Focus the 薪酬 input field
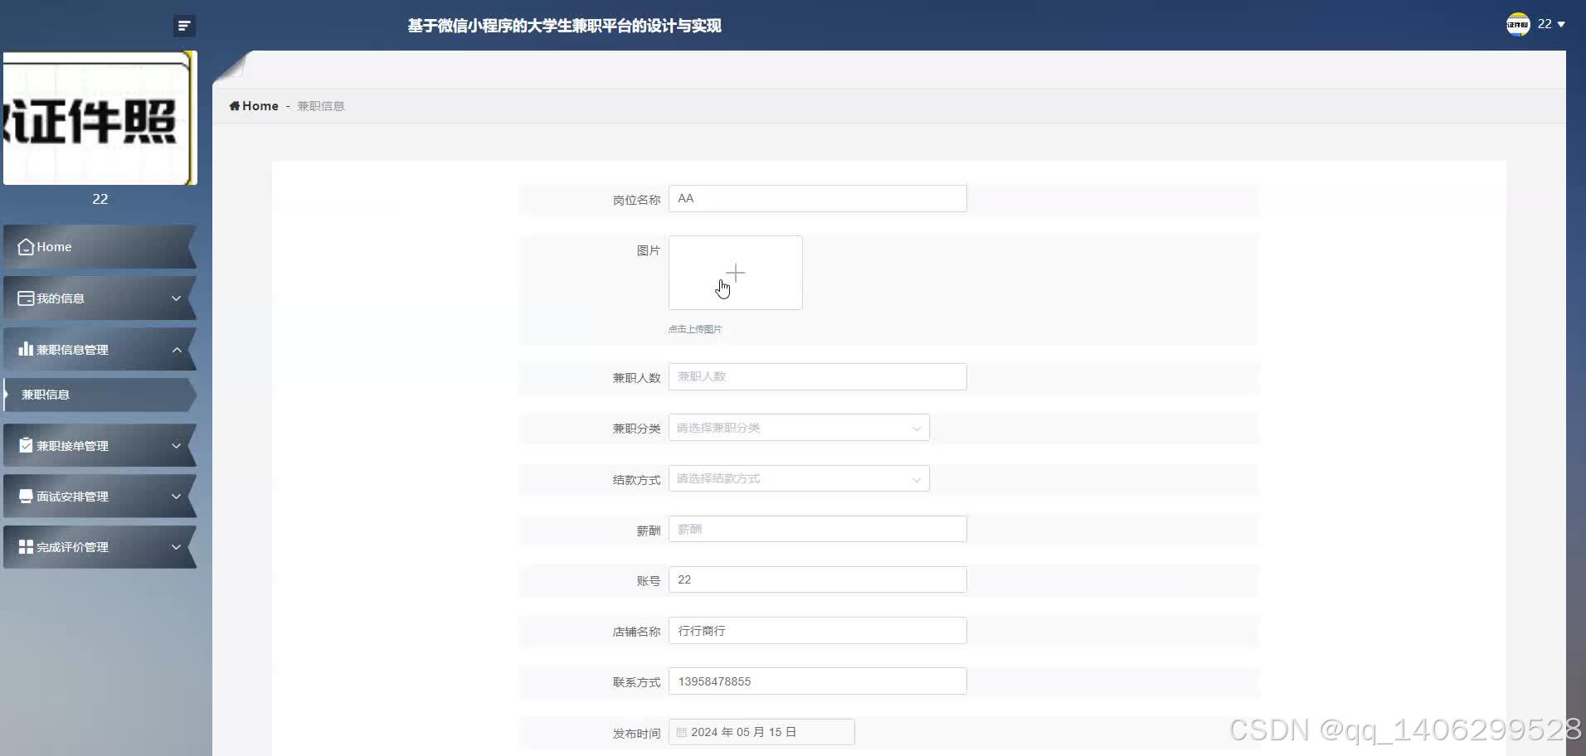This screenshot has height=756, width=1586. (818, 529)
